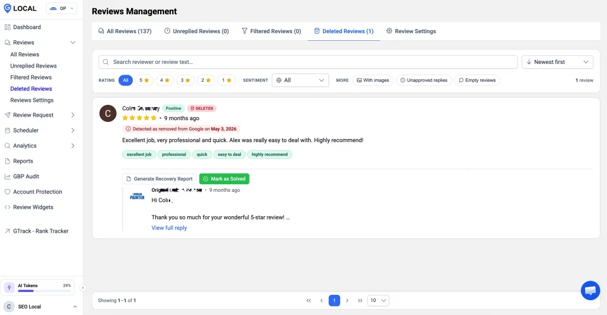The width and height of the screenshot is (607, 315).
Task: Click Generate Recovery Report button
Action: 159,179
